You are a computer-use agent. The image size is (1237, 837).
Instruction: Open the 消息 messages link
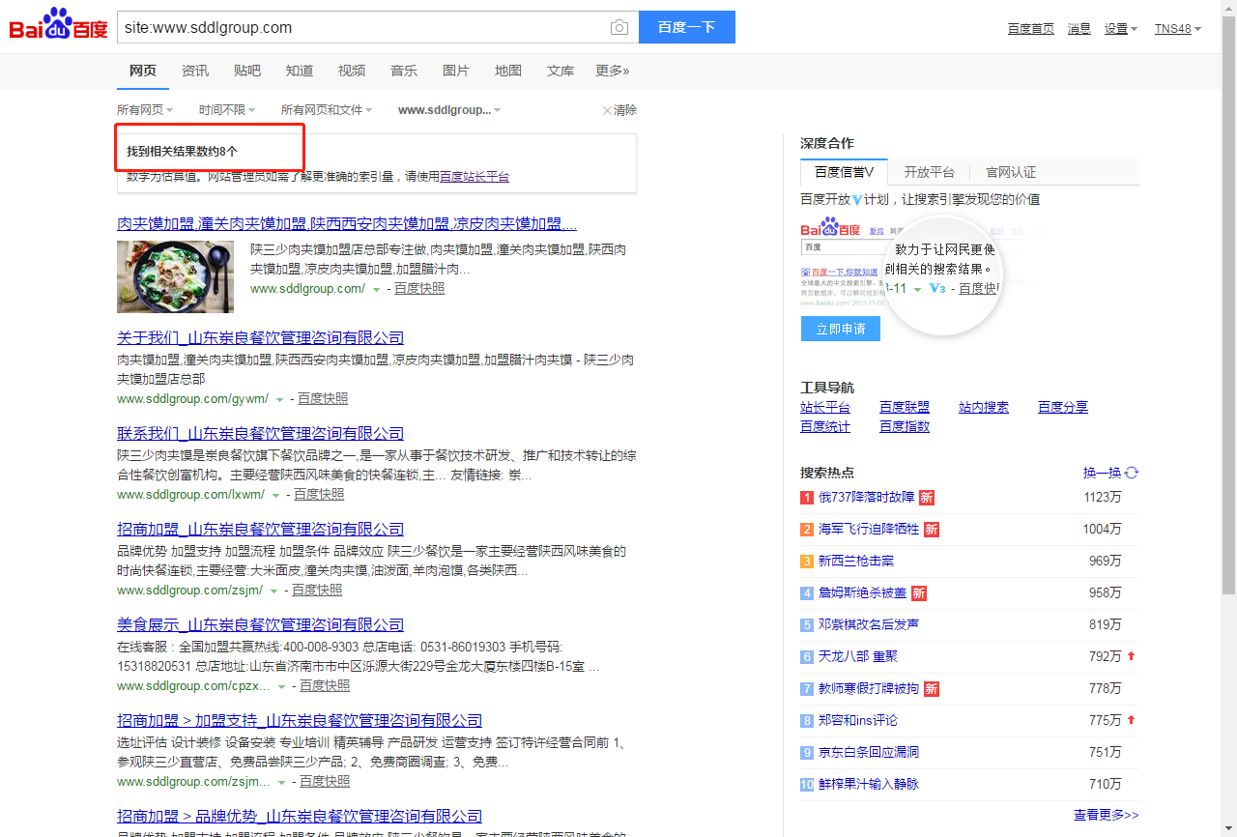[x=1079, y=29]
